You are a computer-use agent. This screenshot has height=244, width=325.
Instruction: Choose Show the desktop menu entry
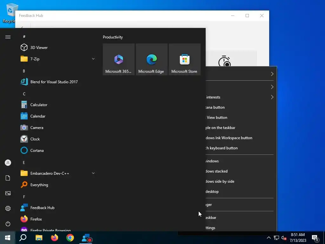241,192
